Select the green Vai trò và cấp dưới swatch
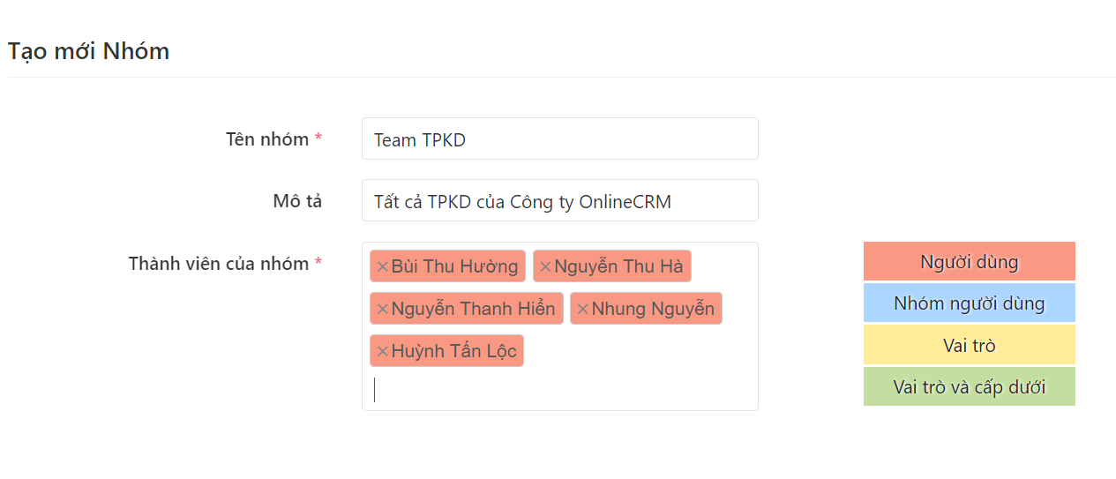 pos(969,387)
